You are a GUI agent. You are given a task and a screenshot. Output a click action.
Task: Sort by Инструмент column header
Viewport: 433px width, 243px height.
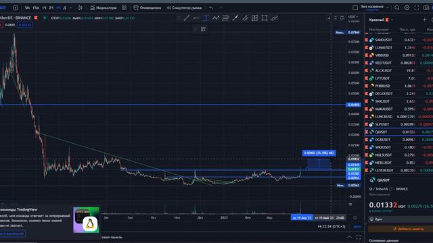tap(379, 30)
